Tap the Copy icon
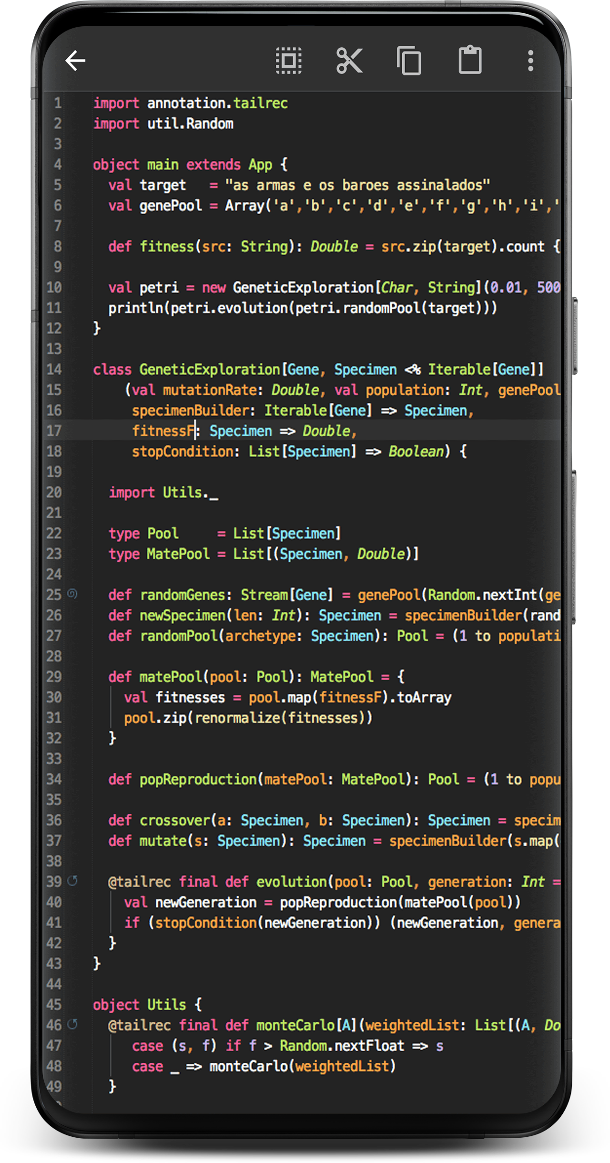The height and width of the screenshot is (1163, 610). click(x=409, y=61)
